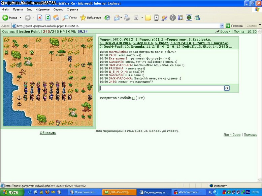Open the Вид menu
Screen dimensions: 262x196
pyautogui.click(x=29, y=9)
